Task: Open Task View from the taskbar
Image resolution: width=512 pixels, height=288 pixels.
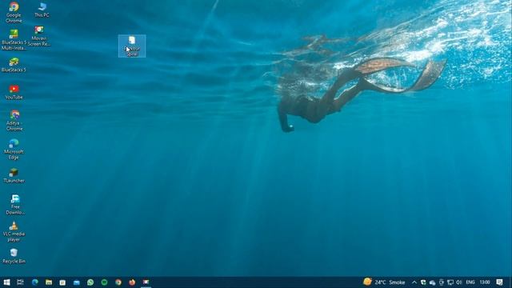Action: (20, 282)
